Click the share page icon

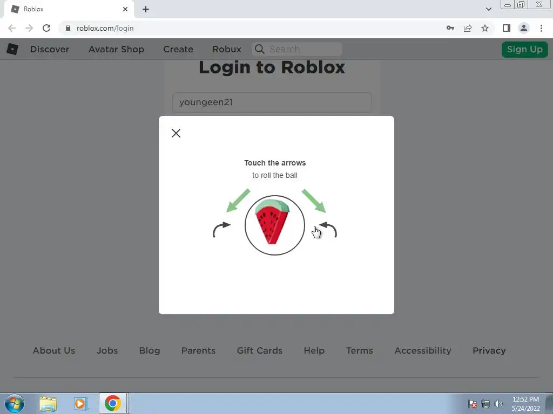tap(468, 28)
